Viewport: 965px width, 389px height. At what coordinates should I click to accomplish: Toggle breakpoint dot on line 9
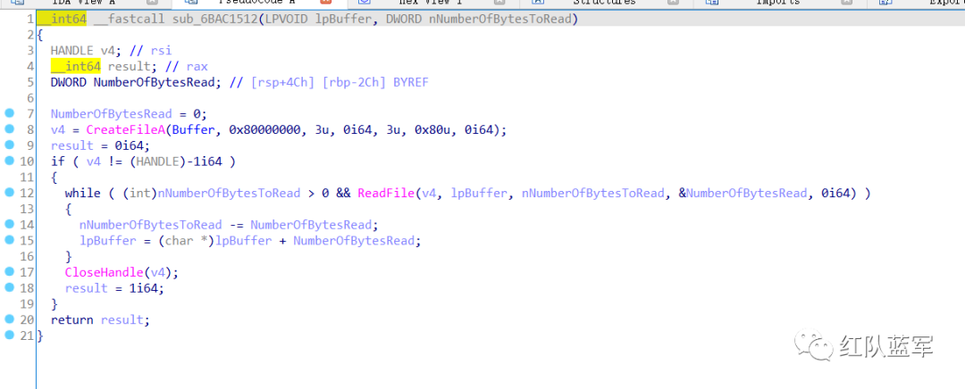point(9,145)
